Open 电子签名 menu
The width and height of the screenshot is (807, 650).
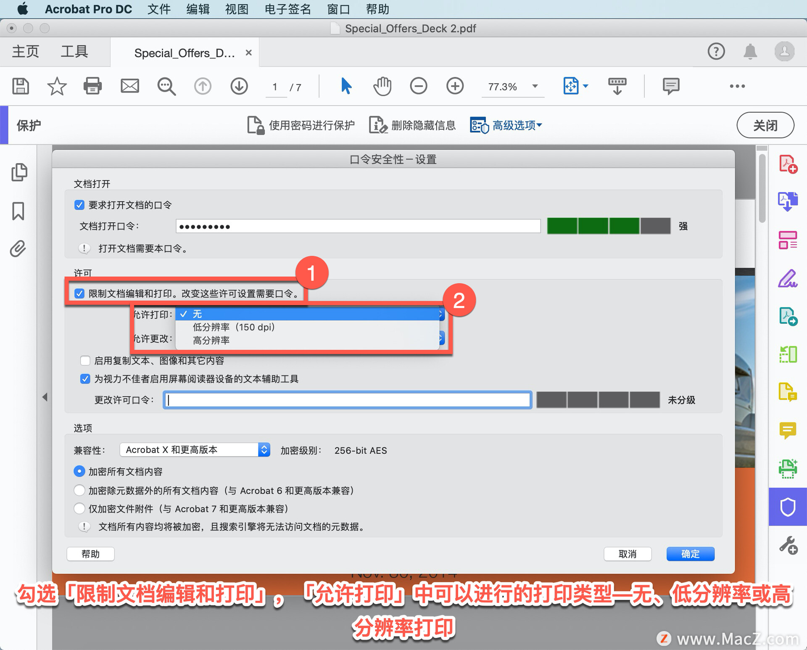(x=287, y=9)
